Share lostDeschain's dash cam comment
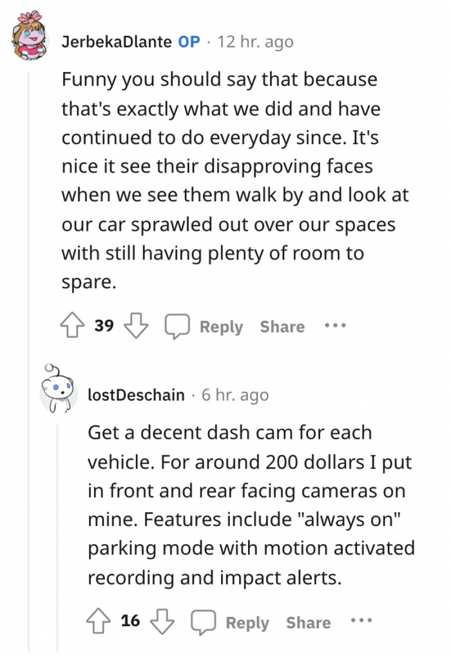The image size is (451, 657). [x=308, y=623]
